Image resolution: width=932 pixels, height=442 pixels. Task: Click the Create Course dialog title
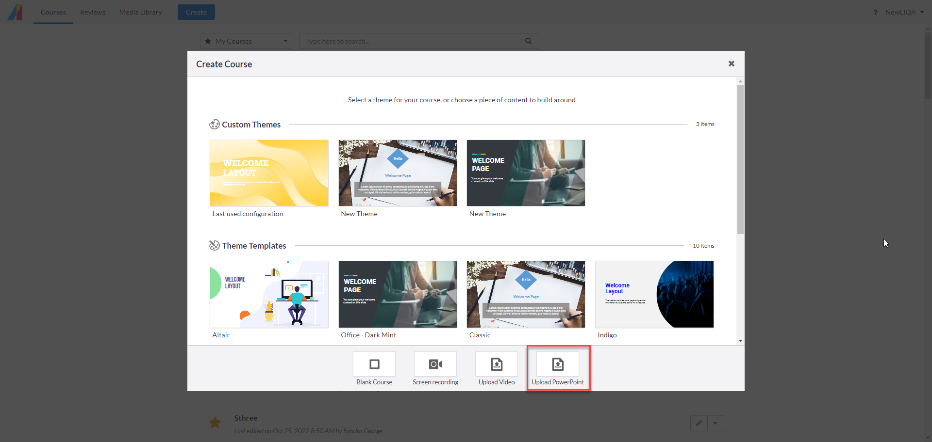click(224, 64)
